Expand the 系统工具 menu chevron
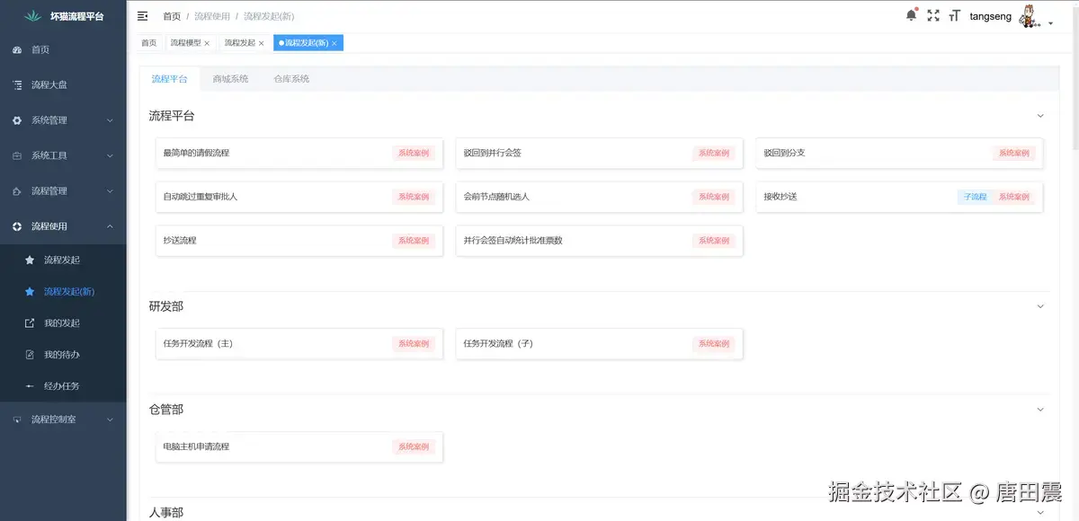The image size is (1079, 521). (110, 155)
